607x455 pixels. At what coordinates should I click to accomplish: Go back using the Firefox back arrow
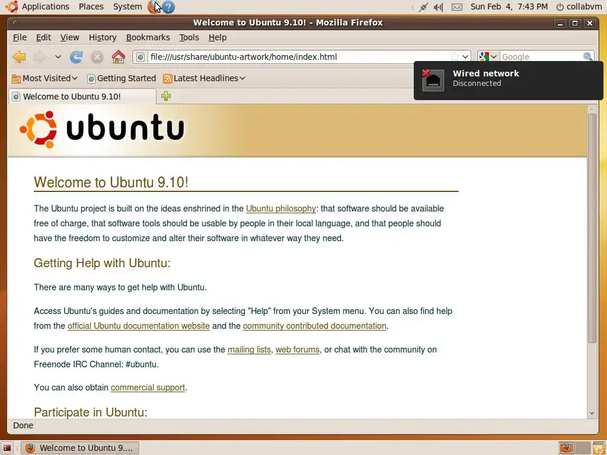[x=19, y=57]
